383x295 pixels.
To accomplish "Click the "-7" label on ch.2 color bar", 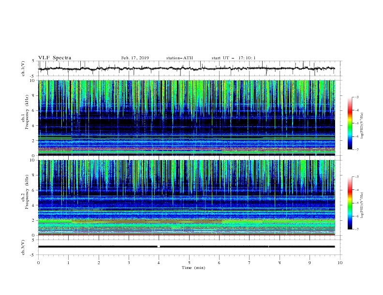I will 357,229.
